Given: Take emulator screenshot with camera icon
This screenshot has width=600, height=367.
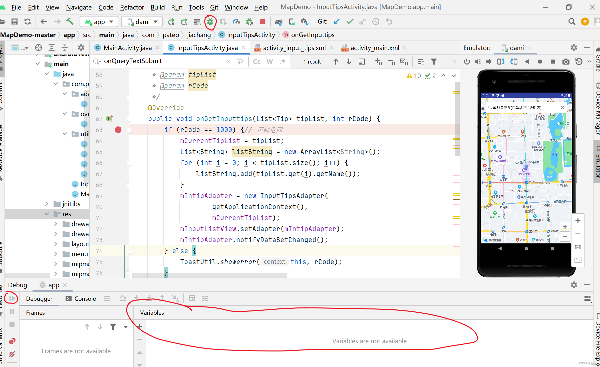Looking at the screenshot, I should tap(566, 62).
